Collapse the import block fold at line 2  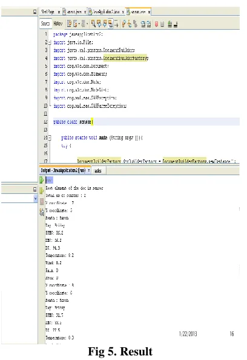coord(50,42)
